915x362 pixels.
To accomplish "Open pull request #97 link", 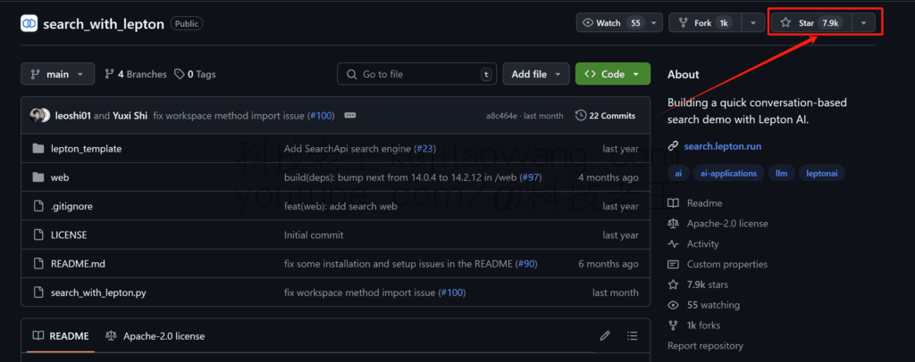I will 530,177.
